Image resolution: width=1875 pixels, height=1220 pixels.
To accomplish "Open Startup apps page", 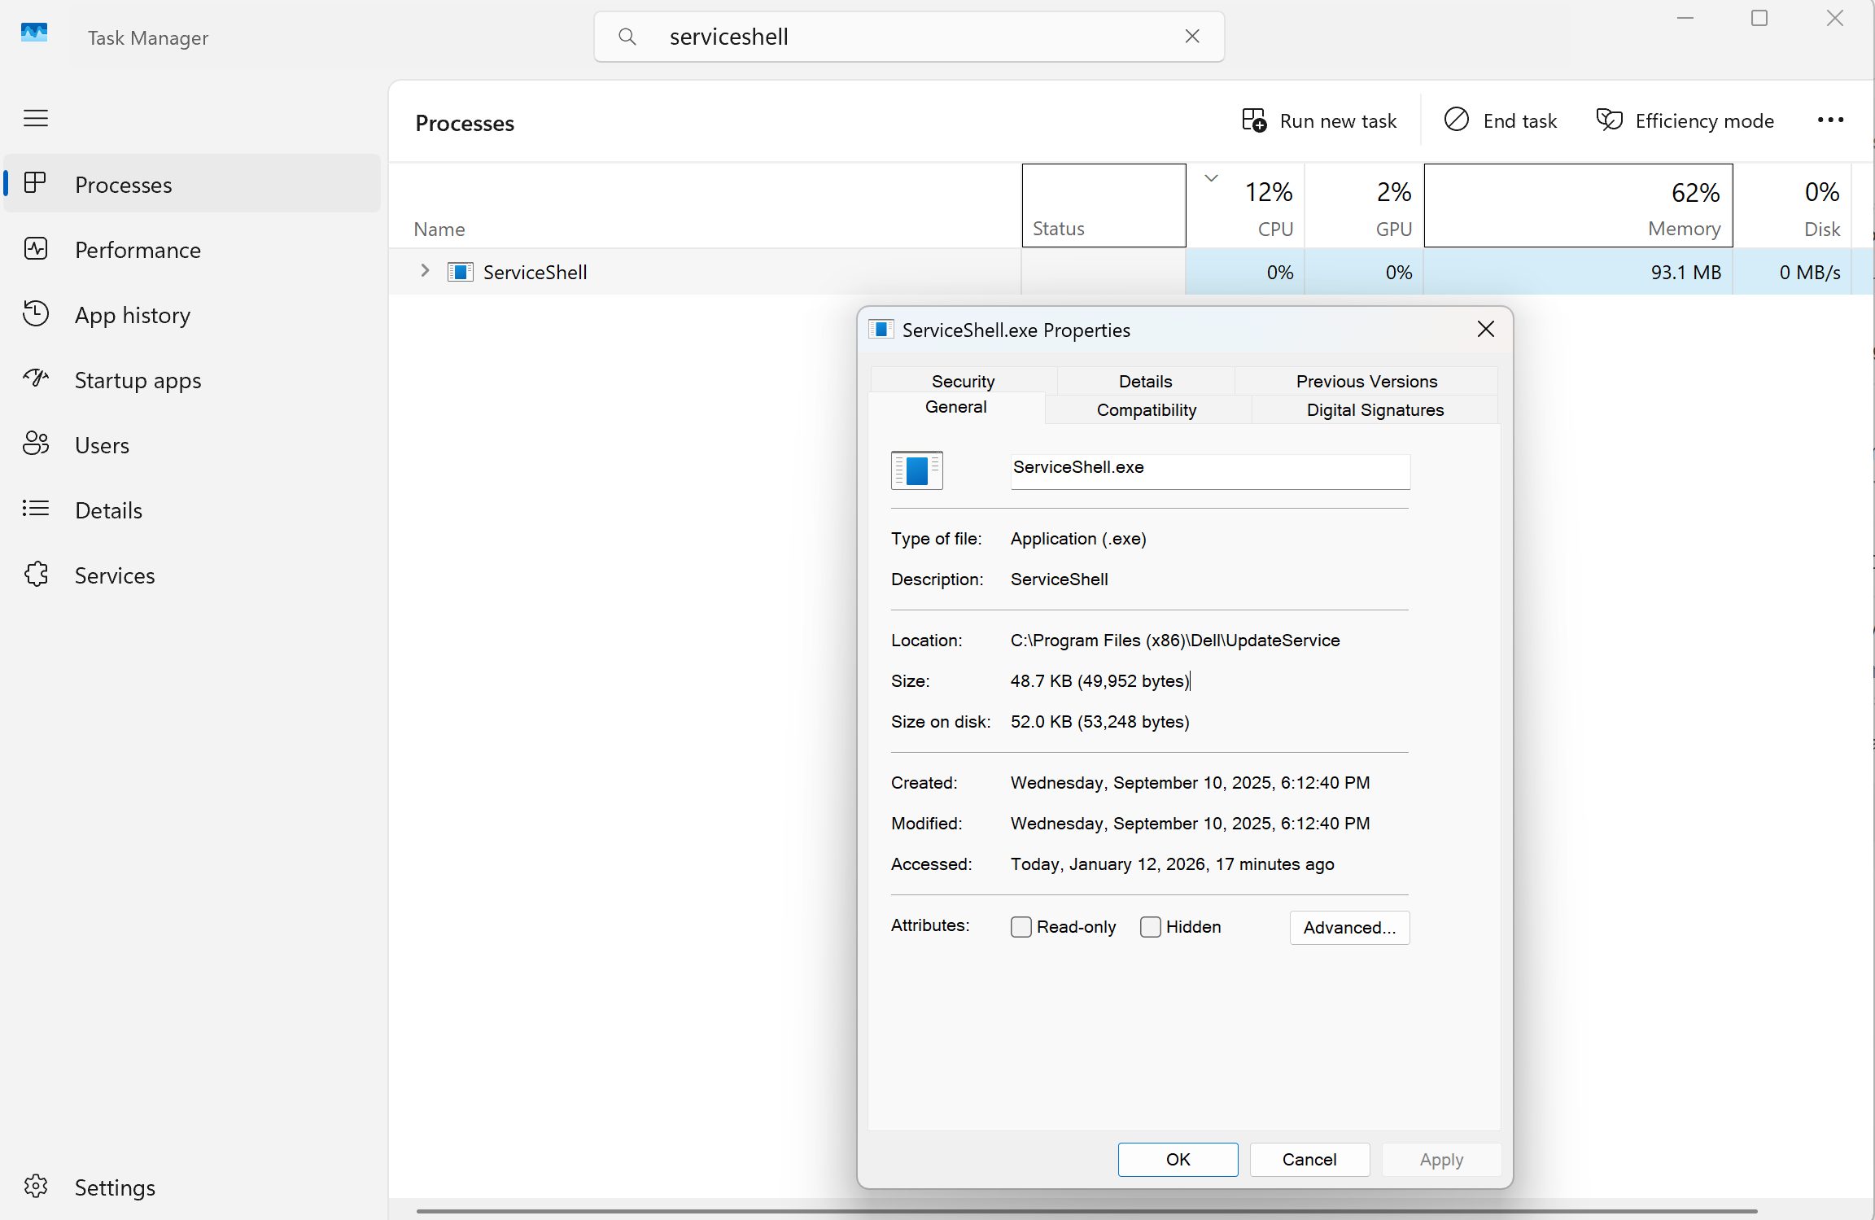I will click(x=138, y=380).
